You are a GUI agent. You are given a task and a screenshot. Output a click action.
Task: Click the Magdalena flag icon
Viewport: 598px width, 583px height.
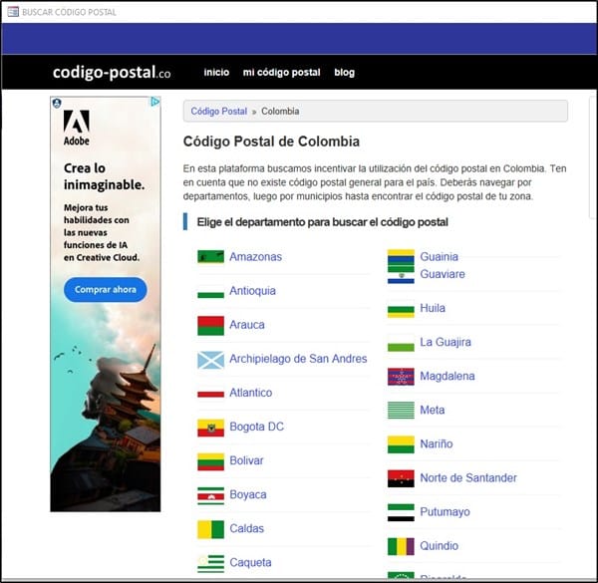(x=401, y=377)
